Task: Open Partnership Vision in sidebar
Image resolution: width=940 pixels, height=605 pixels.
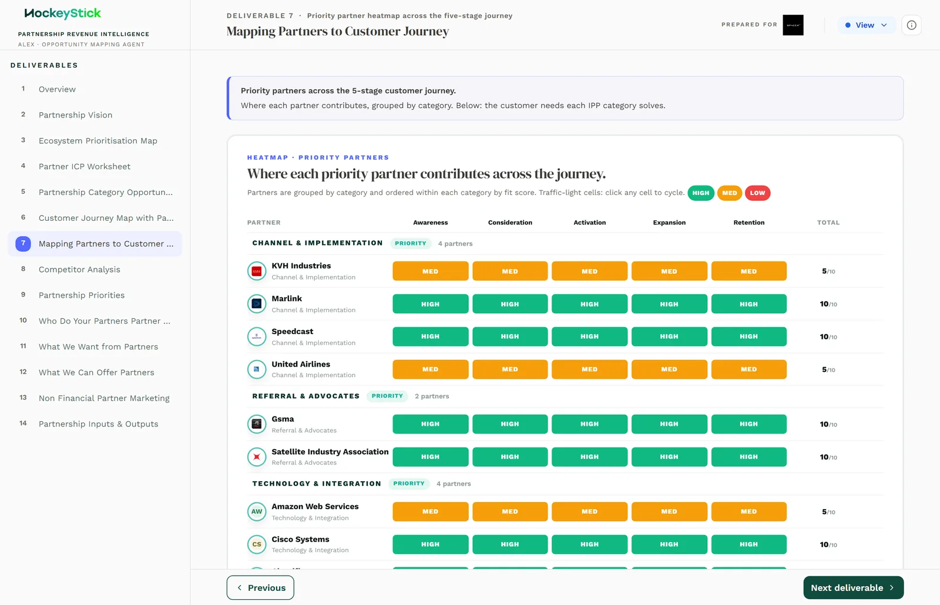Action: tap(95, 115)
